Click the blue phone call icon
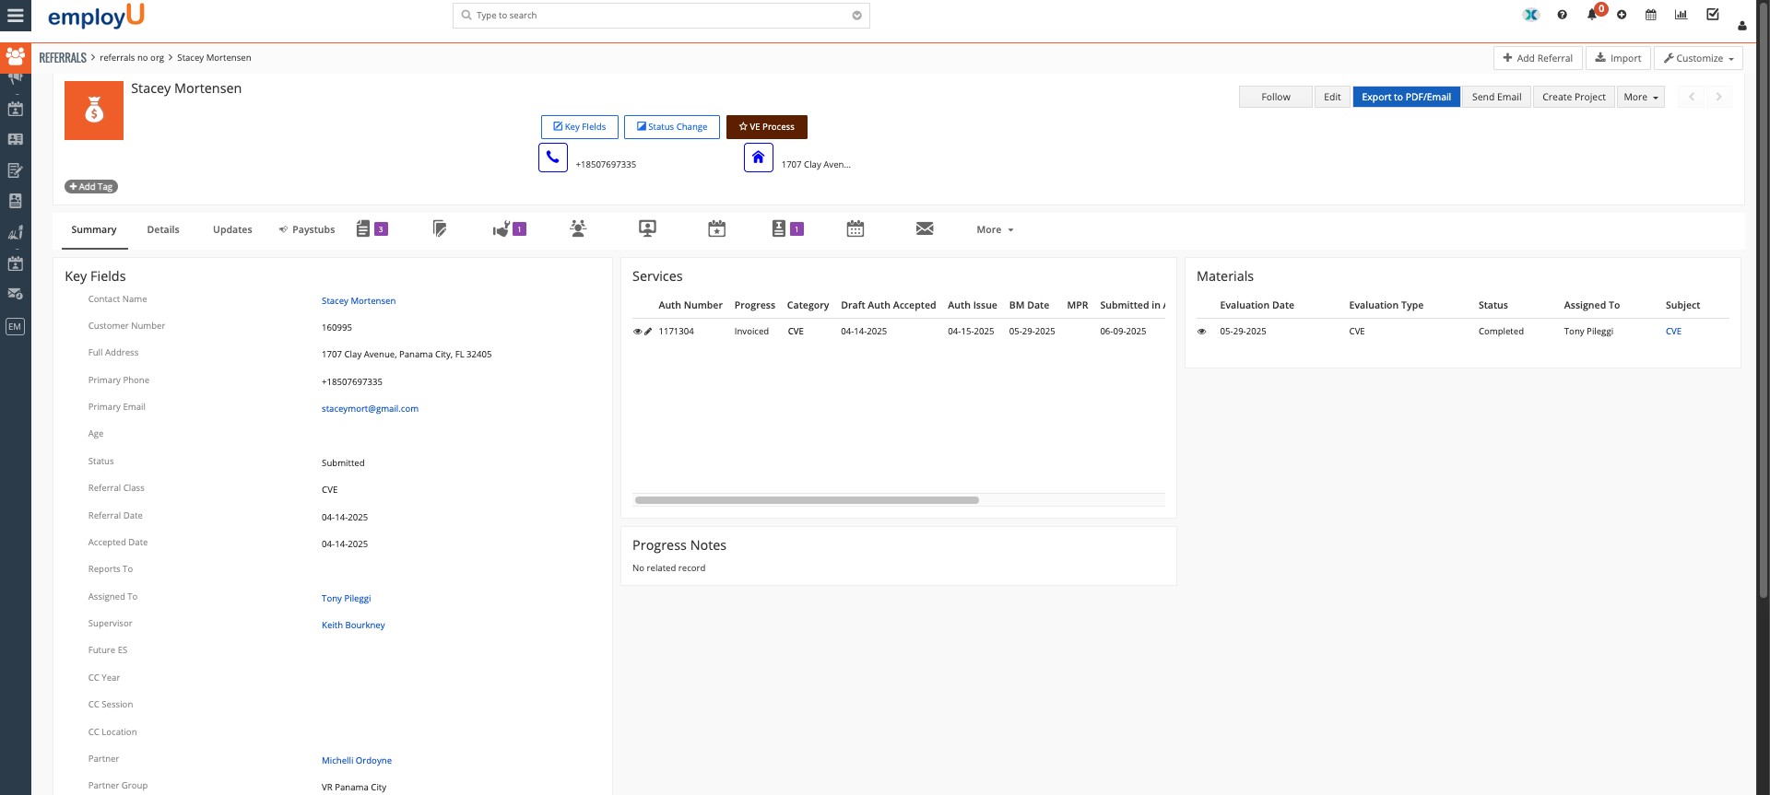Screen dimensions: 1770x795 [552, 158]
